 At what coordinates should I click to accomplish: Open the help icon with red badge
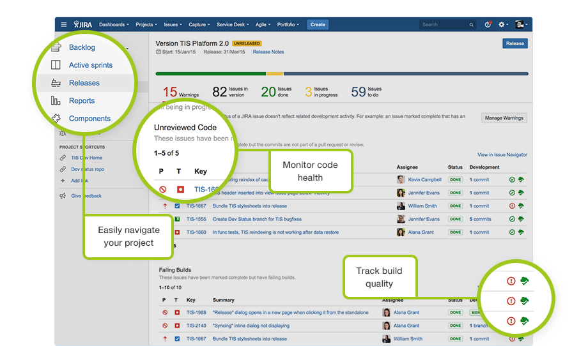(x=488, y=24)
